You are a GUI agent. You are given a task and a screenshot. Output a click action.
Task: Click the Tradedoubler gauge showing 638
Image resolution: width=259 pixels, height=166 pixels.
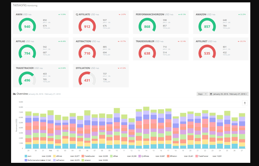click(147, 52)
